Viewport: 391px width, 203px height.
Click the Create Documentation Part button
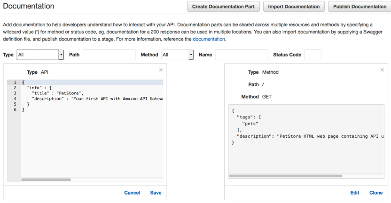point(223,7)
